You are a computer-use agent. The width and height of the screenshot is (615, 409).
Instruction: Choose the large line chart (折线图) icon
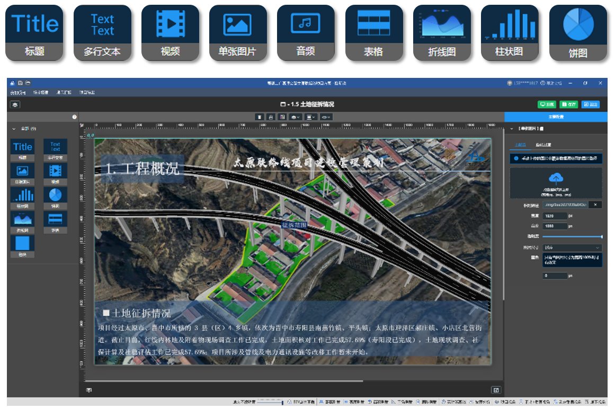(442, 32)
